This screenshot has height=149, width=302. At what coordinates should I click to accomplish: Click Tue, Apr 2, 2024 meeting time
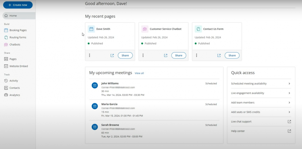tap(122, 137)
